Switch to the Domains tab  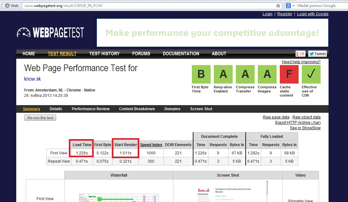[x=172, y=109]
